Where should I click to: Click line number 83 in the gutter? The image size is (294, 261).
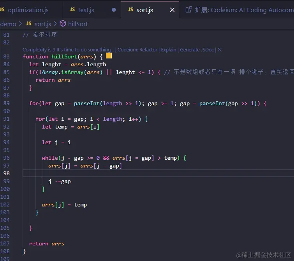click(6, 56)
